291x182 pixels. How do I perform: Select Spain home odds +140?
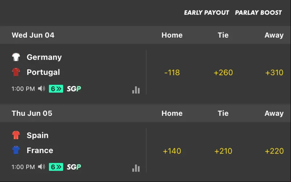click(x=172, y=151)
